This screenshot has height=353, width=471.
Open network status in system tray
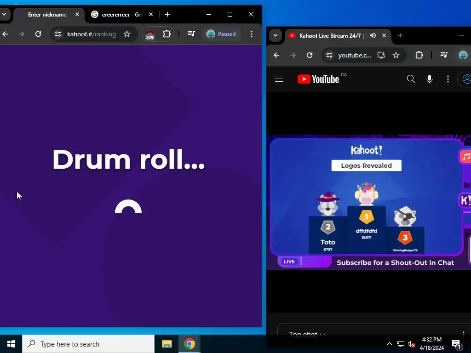[401, 344]
